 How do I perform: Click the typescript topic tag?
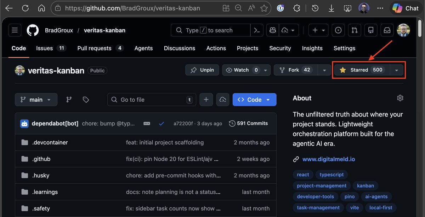click(x=331, y=175)
